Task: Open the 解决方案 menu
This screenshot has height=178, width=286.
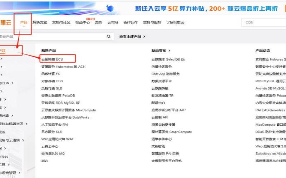Action: click(x=39, y=22)
